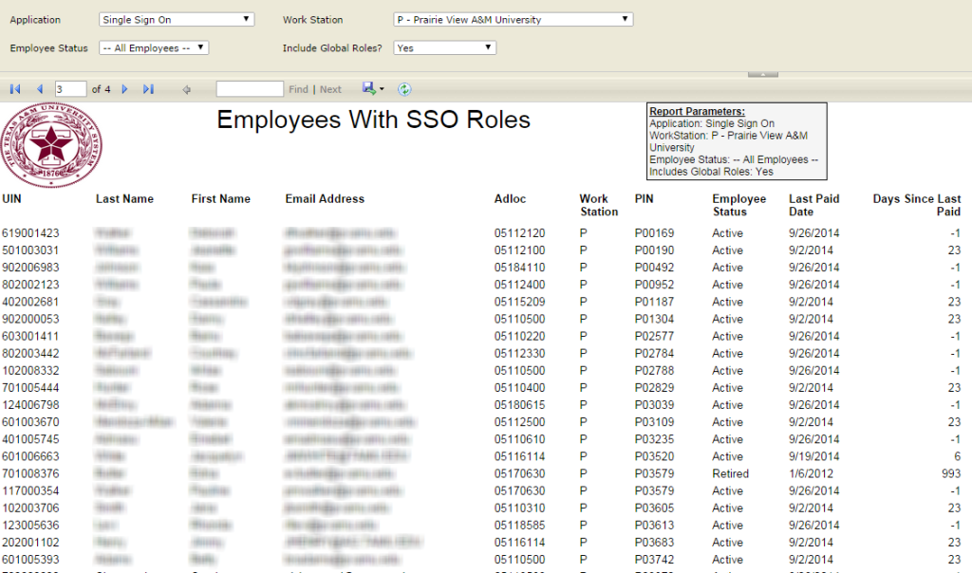Advance to the next report page
972x573 pixels.
point(124,88)
